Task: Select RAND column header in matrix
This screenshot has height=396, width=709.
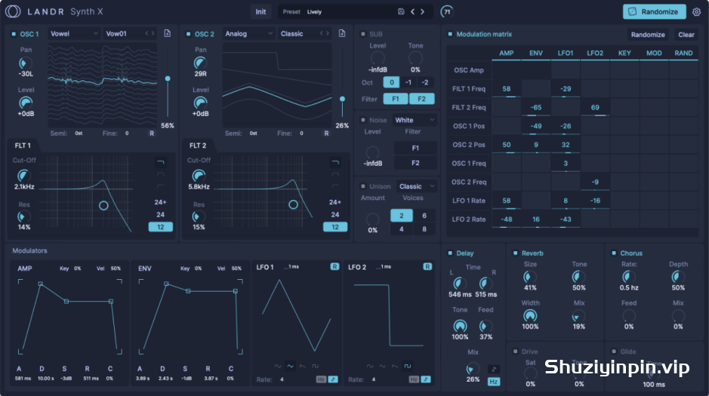Action: coord(683,53)
